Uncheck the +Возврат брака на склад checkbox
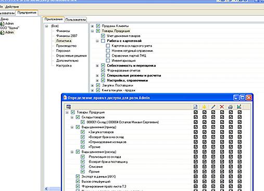The image size is (264, 191). (x=83, y=137)
